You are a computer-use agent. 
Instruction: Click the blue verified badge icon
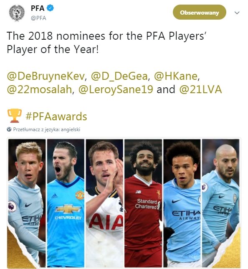pos(50,8)
